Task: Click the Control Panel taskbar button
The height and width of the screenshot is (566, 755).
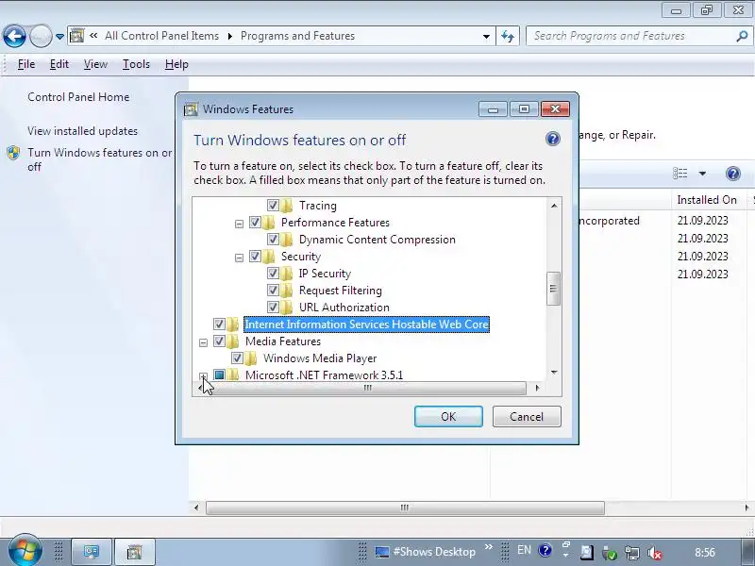Action: 135,552
